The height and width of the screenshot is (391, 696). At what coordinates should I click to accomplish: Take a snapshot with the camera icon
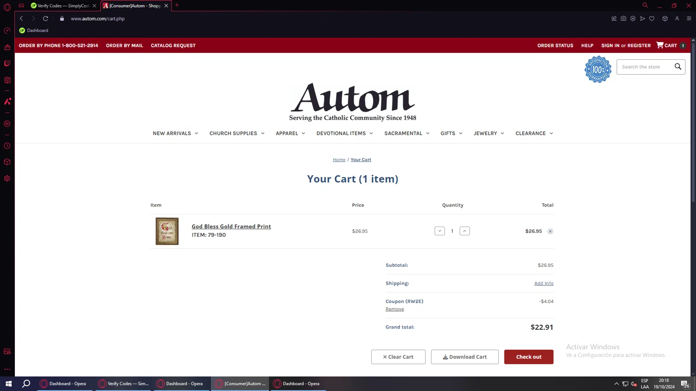[x=623, y=19]
